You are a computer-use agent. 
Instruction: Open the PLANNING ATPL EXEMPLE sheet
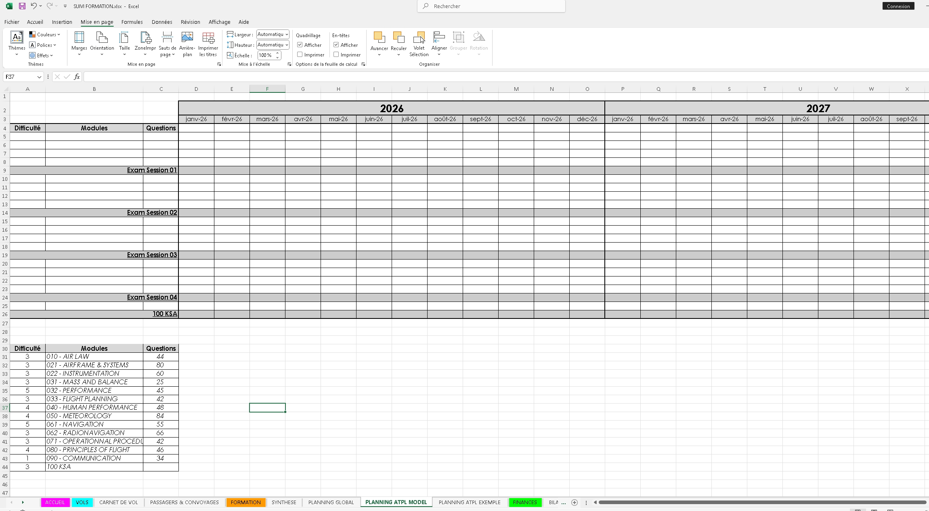[470, 503]
